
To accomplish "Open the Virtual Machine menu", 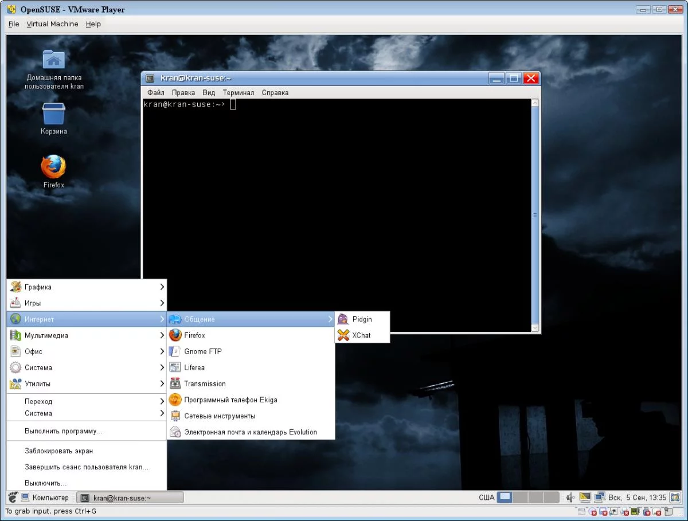I will point(52,24).
